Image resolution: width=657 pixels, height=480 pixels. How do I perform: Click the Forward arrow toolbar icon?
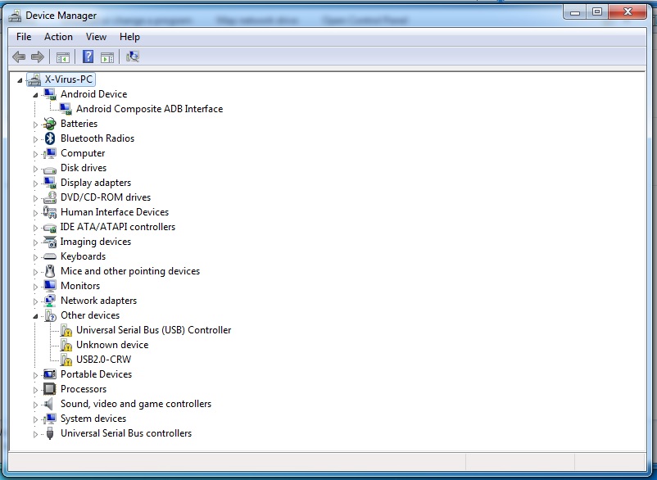(x=37, y=57)
